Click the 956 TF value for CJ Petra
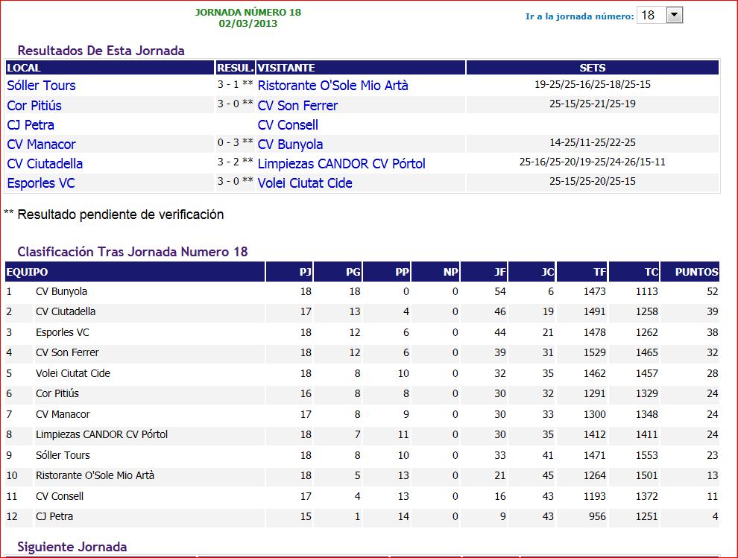Image resolution: width=738 pixels, height=558 pixels. click(598, 516)
